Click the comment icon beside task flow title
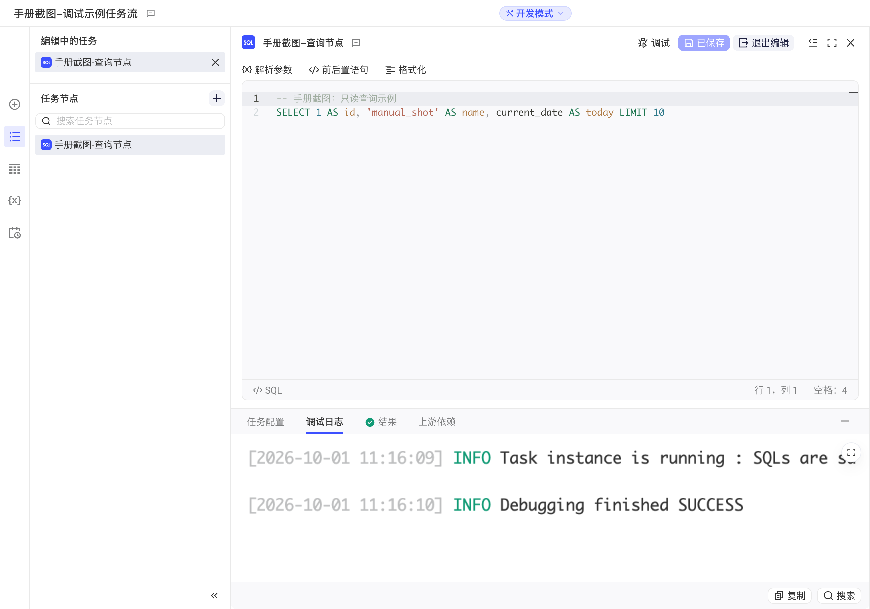The image size is (870, 609). pos(151,14)
